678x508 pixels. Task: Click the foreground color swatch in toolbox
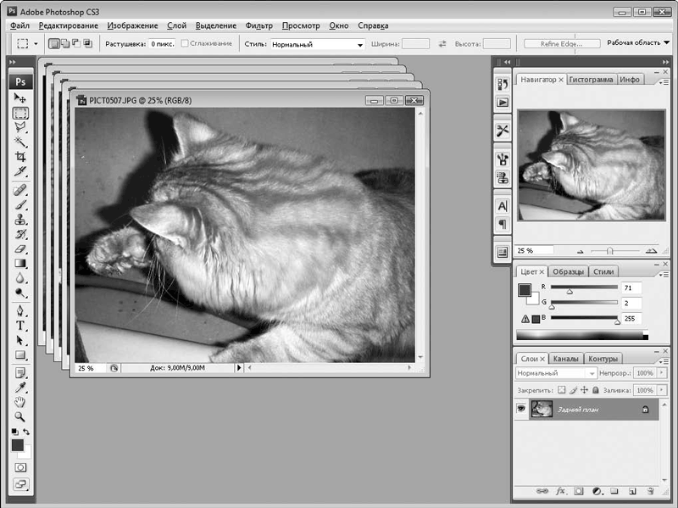(x=17, y=445)
